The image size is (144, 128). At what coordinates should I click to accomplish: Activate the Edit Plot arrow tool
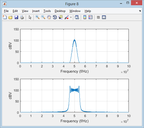tap(30, 17)
